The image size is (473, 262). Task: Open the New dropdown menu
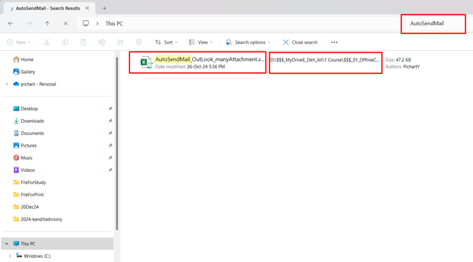(x=19, y=42)
